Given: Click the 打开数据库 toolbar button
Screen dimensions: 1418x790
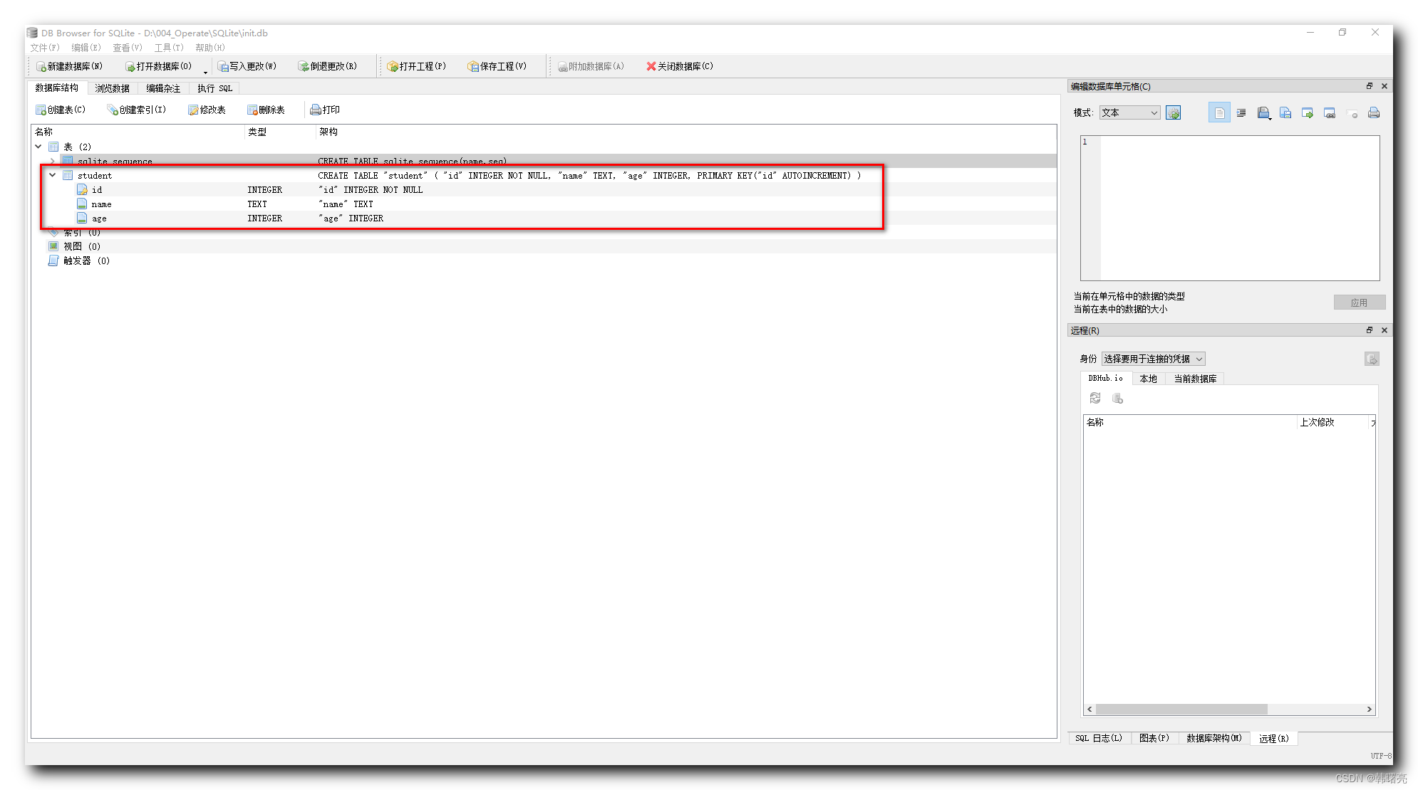Looking at the screenshot, I should point(158,66).
